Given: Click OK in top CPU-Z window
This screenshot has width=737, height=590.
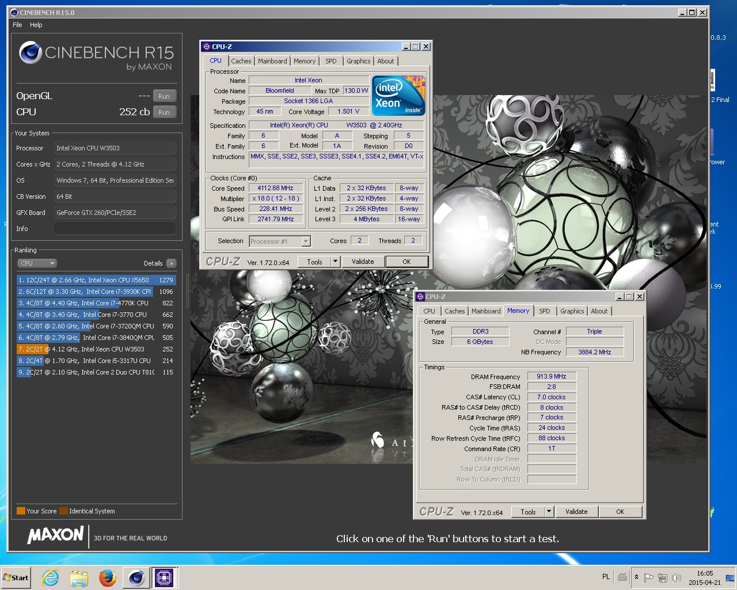Looking at the screenshot, I should click(x=407, y=262).
